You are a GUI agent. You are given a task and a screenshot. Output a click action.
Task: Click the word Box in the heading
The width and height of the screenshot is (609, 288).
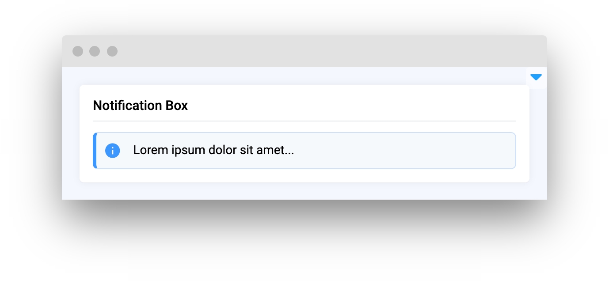177,106
